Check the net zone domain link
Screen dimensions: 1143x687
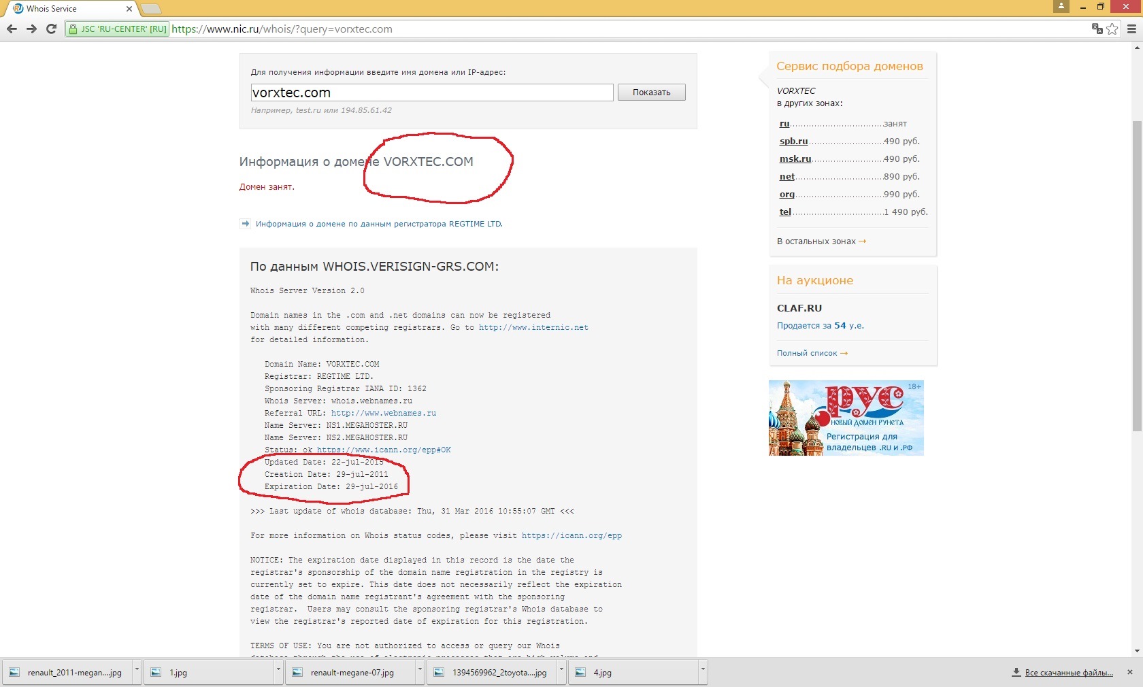(787, 177)
